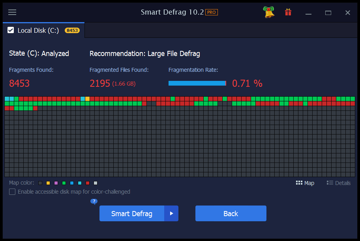Pick the yellow map color swatch
Image resolution: width=360 pixels, height=241 pixels.
click(48, 183)
